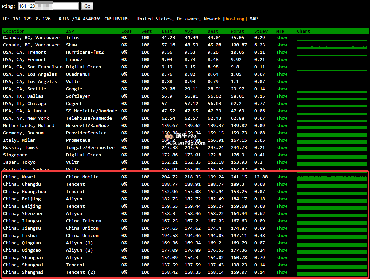Click the Vancouver Shaw latency chart

click(x=332, y=46)
